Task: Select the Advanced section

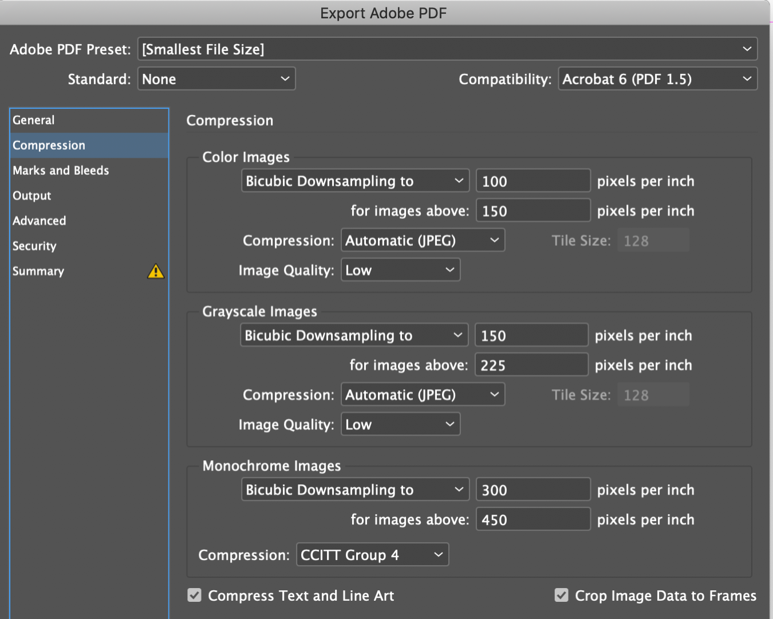Action: click(40, 221)
